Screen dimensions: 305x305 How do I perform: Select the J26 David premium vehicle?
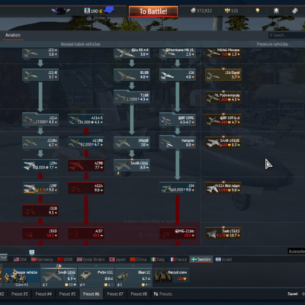click(223, 75)
